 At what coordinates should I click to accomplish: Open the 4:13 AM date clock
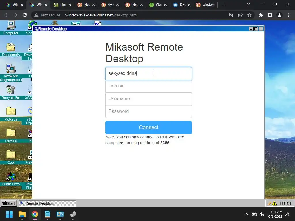click(x=275, y=214)
